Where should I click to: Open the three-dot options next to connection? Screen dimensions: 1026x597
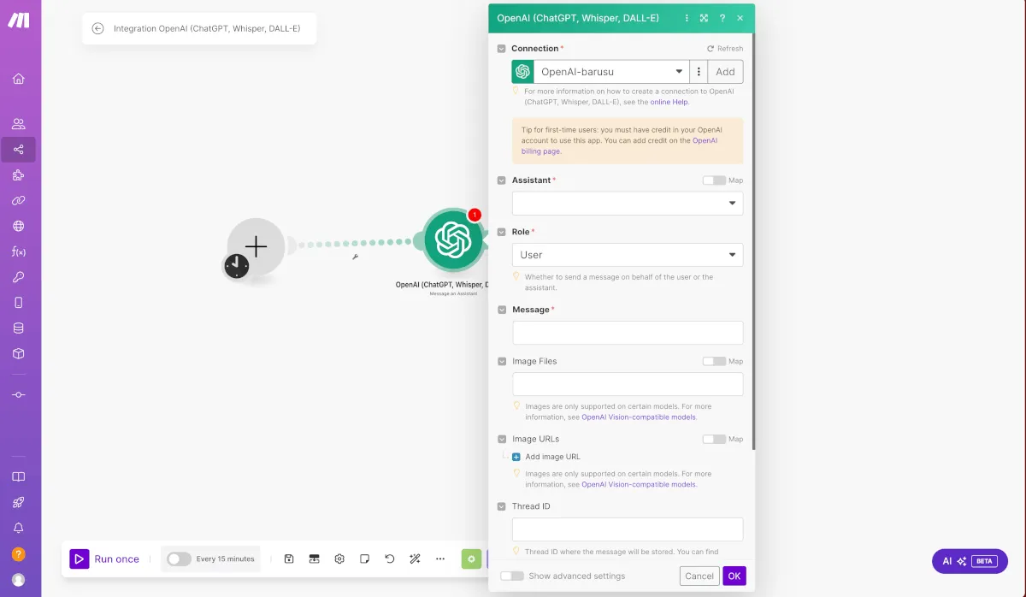[x=699, y=72]
